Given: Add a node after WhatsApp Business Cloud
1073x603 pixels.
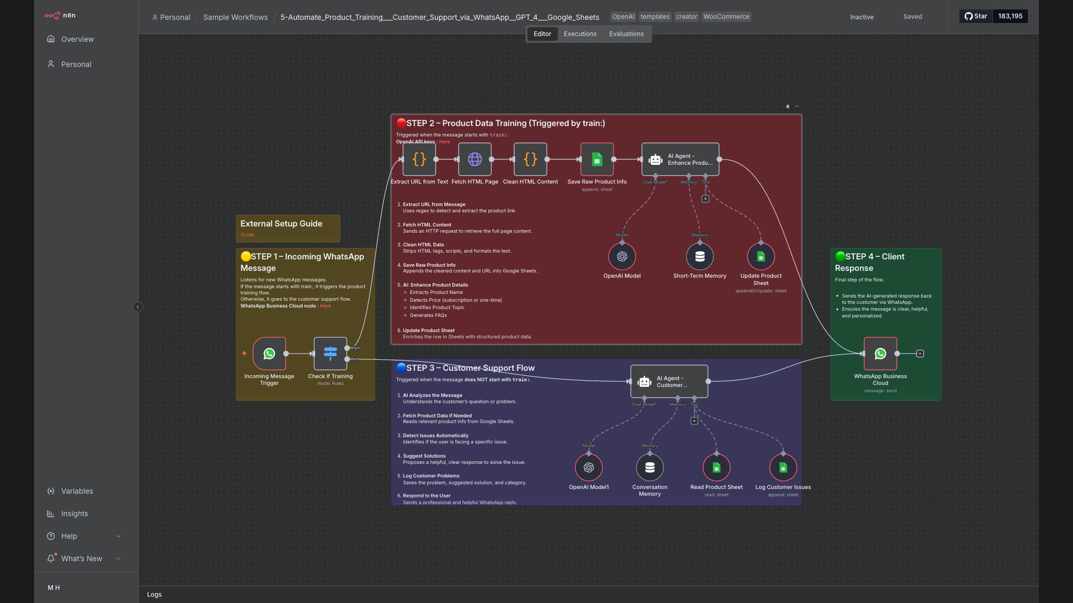Looking at the screenshot, I should tap(920, 353).
